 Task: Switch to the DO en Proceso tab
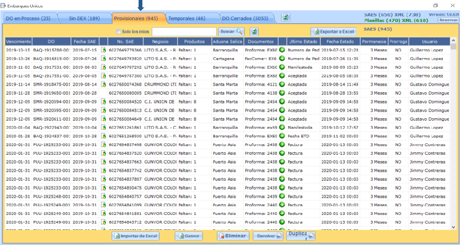pos(28,19)
